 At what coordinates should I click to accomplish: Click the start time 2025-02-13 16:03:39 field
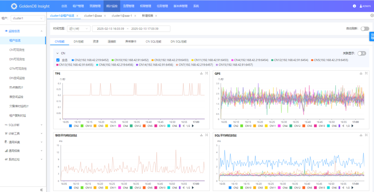tap(110, 29)
